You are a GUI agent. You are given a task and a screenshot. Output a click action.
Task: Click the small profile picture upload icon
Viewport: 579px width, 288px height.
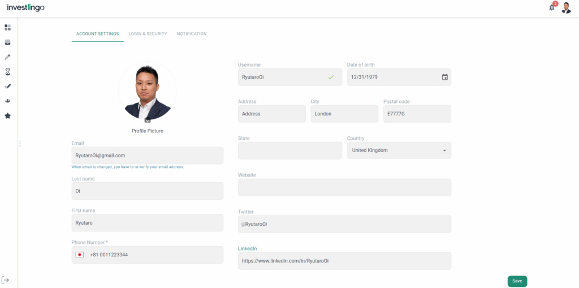(148, 120)
